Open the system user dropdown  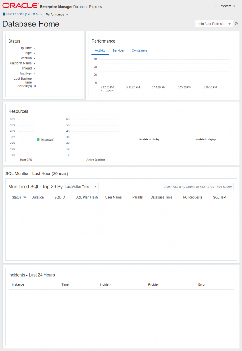click(228, 6)
